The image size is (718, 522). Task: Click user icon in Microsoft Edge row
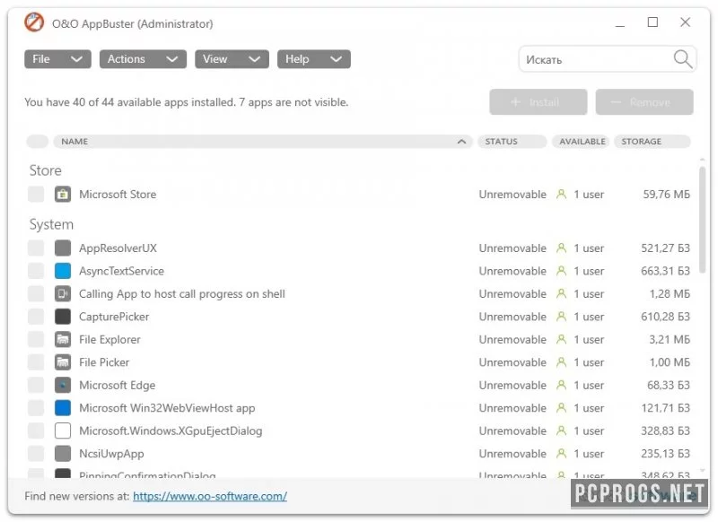(561, 385)
